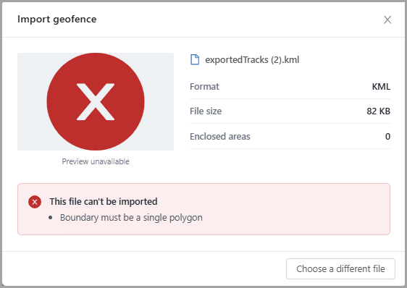Click the File size label
This screenshot has height=288, width=407.
tap(206, 111)
